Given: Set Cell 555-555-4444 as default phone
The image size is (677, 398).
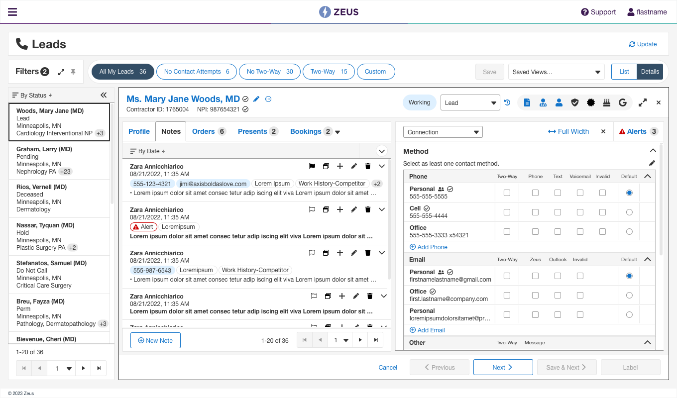Looking at the screenshot, I should click(x=629, y=212).
